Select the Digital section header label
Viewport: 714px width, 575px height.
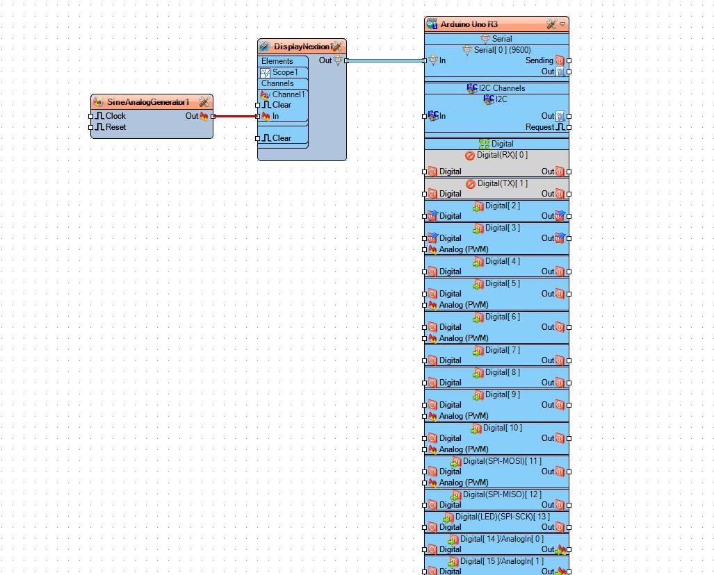[x=502, y=144]
